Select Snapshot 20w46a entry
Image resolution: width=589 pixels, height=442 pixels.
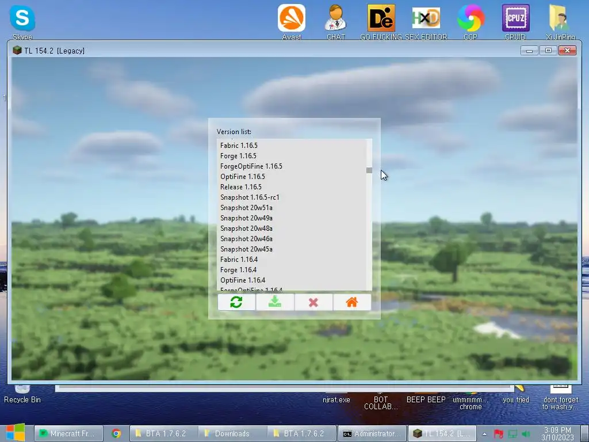point(292,239)
